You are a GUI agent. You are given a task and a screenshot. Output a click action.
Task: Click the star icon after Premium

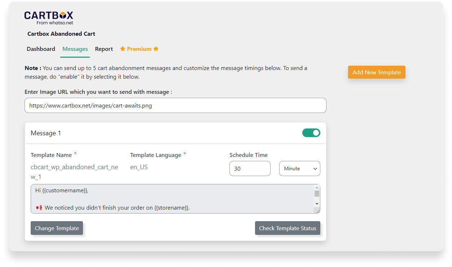156,49
